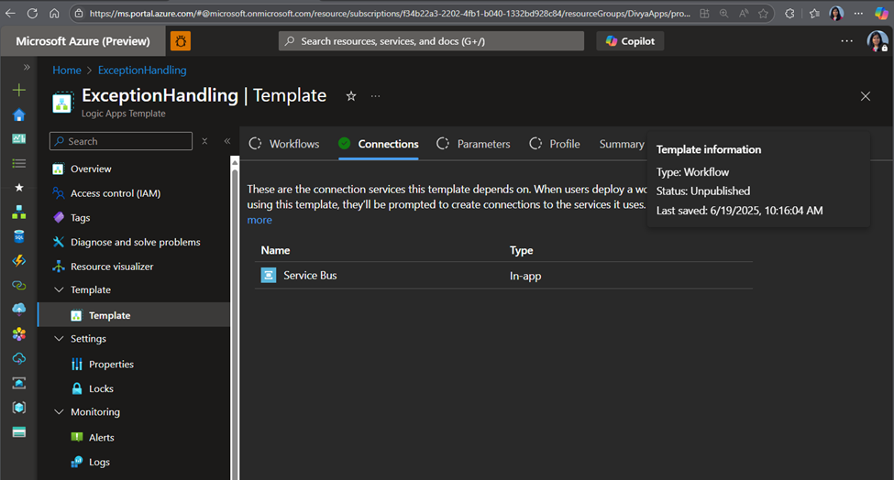Click the browser address bar URL
This screenshot has width=894, height=480.
(390, 13)
